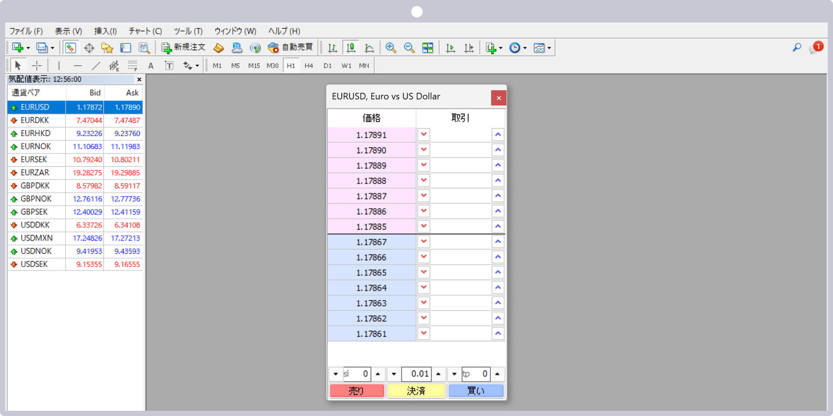Click the Tile Windows grid icon

click(427, 48)
